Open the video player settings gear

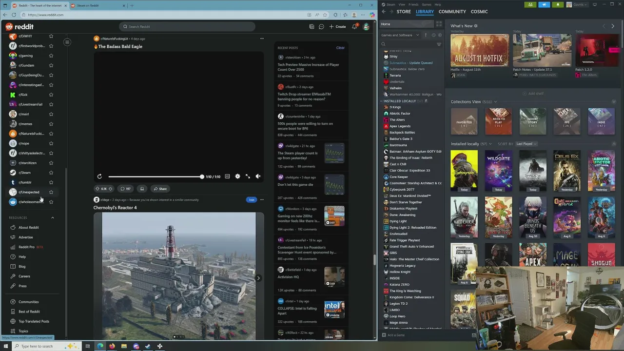click(x=237, y=176)
